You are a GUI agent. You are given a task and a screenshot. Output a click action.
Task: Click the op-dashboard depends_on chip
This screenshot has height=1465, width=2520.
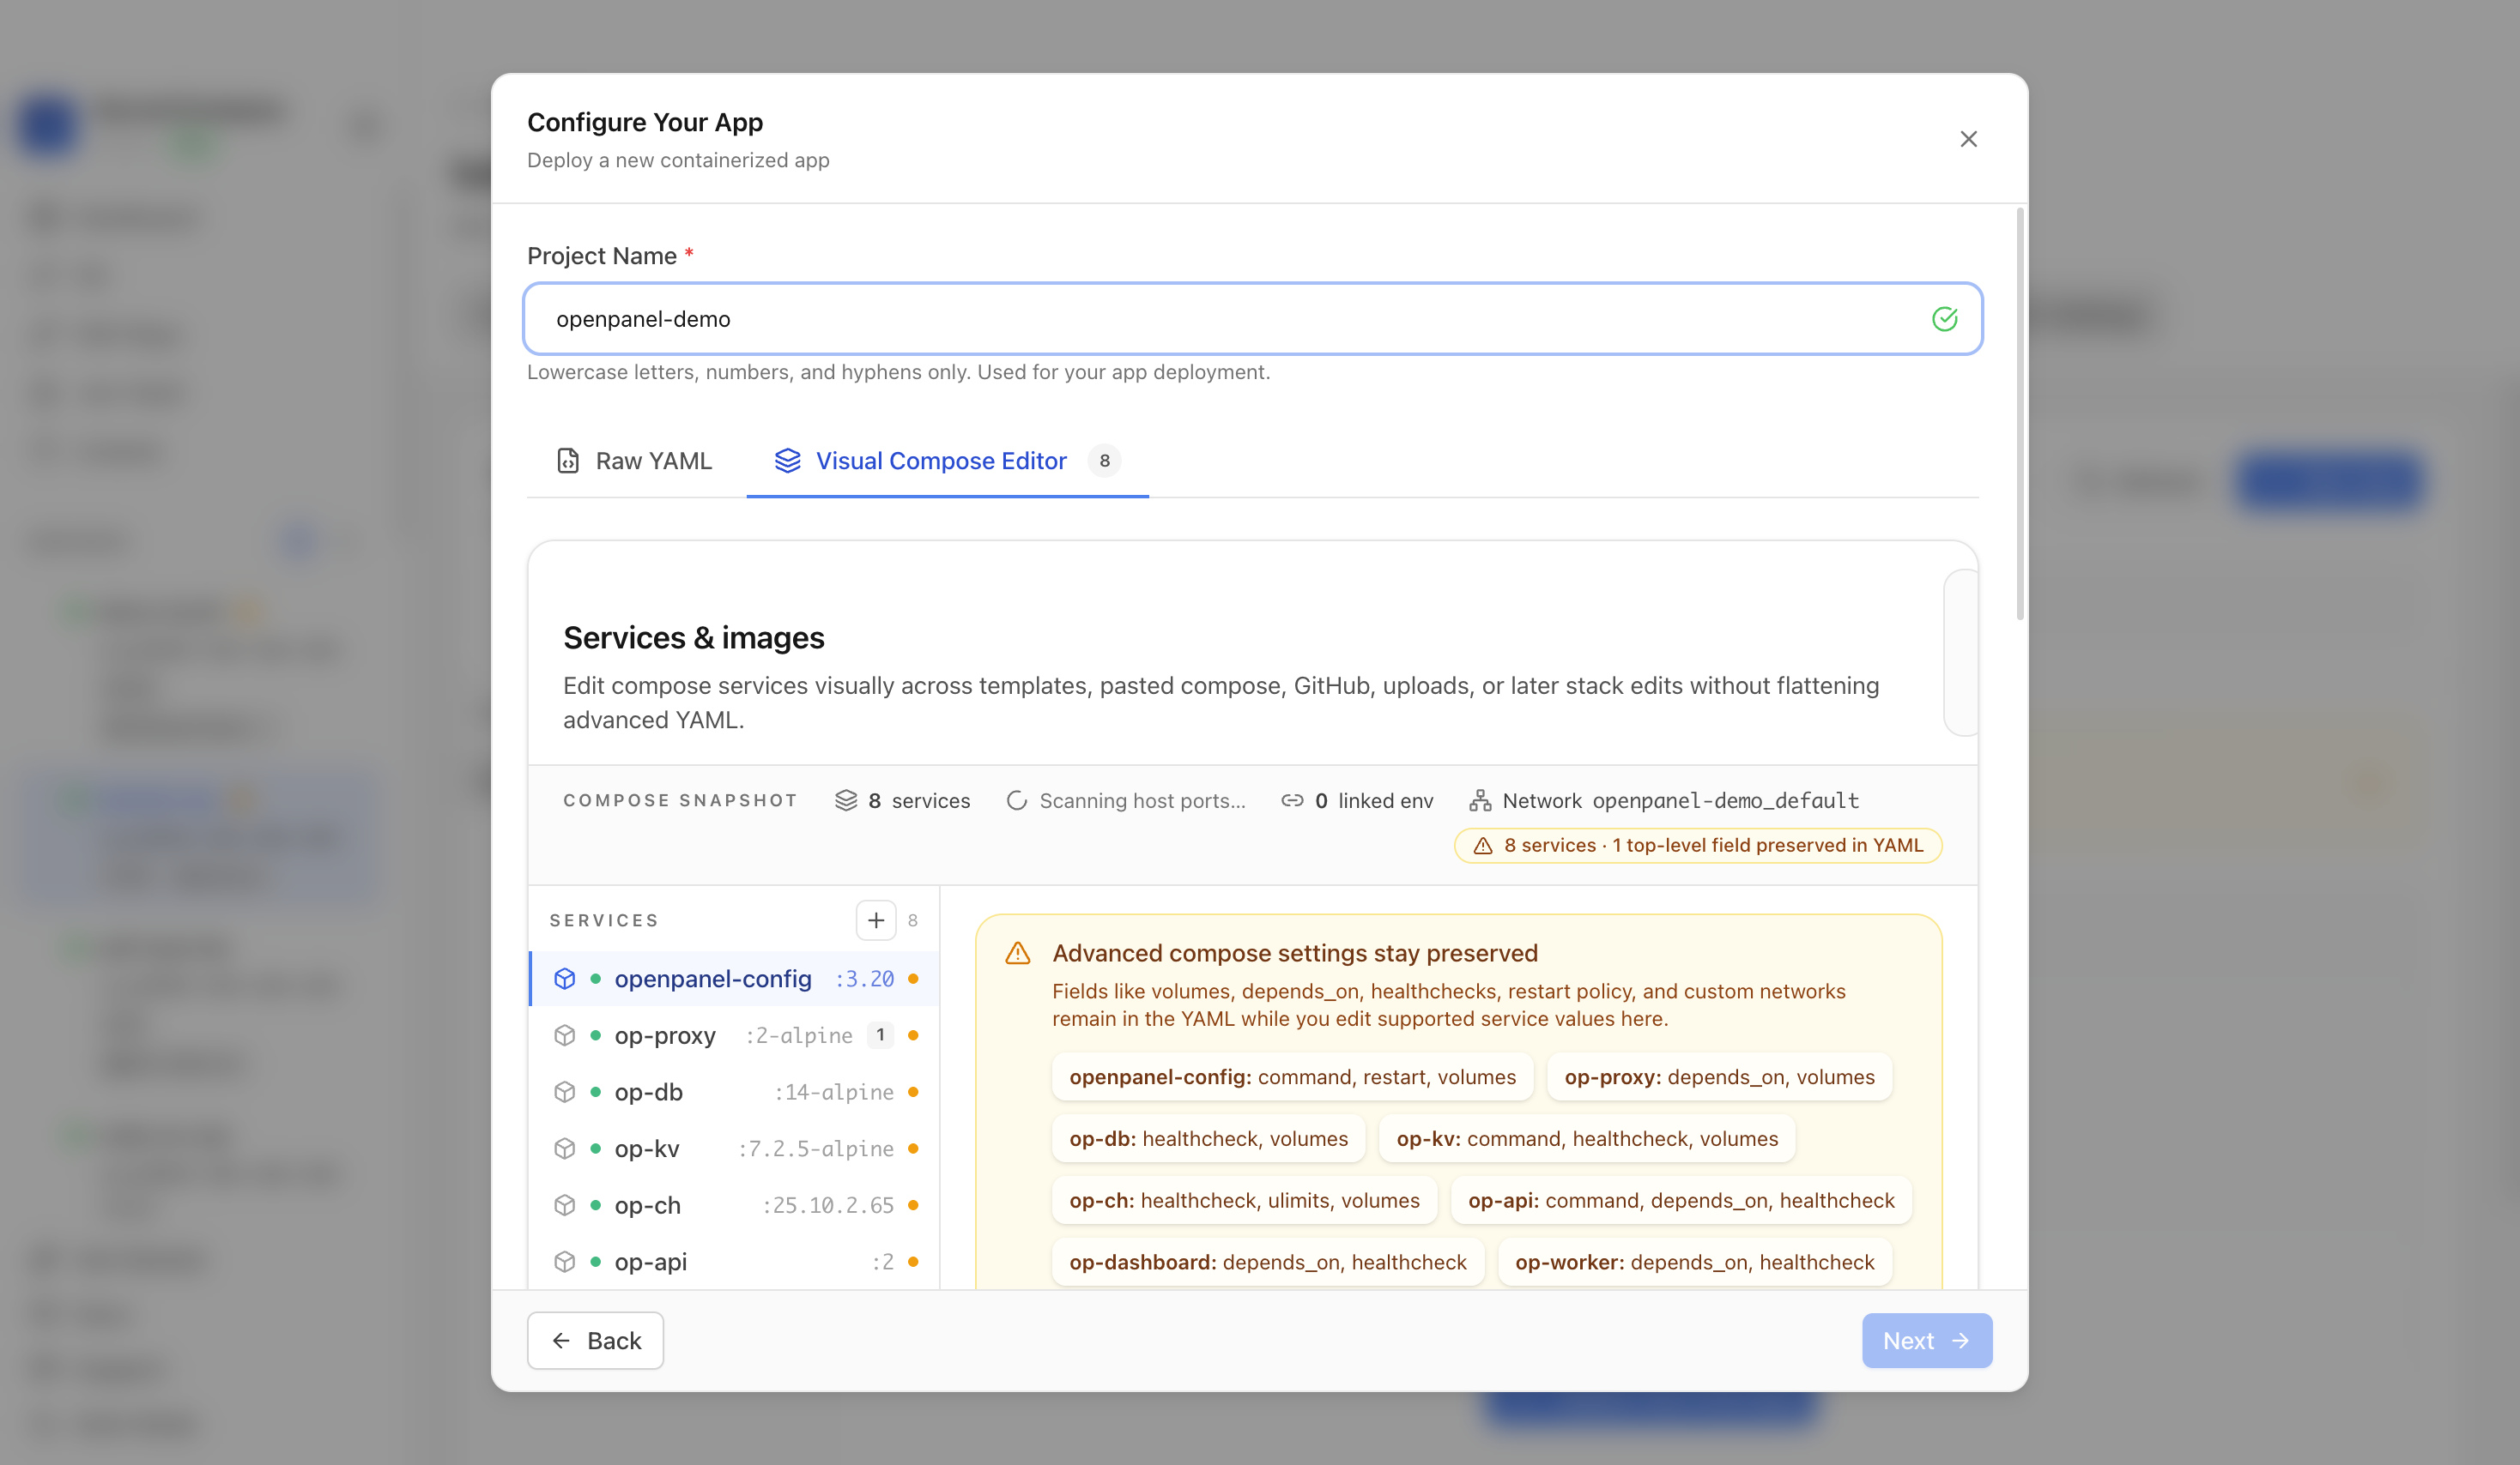pyautogui.click(x=1268, y=1262)
